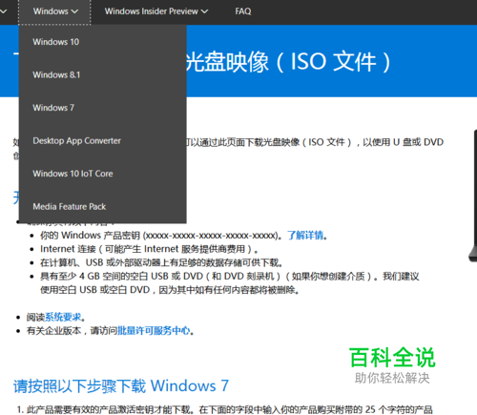Click the bullet about USB 或外部驱动器 storage
The width and height of the screenshot is (477, 415).
click(x=161, y=262)
